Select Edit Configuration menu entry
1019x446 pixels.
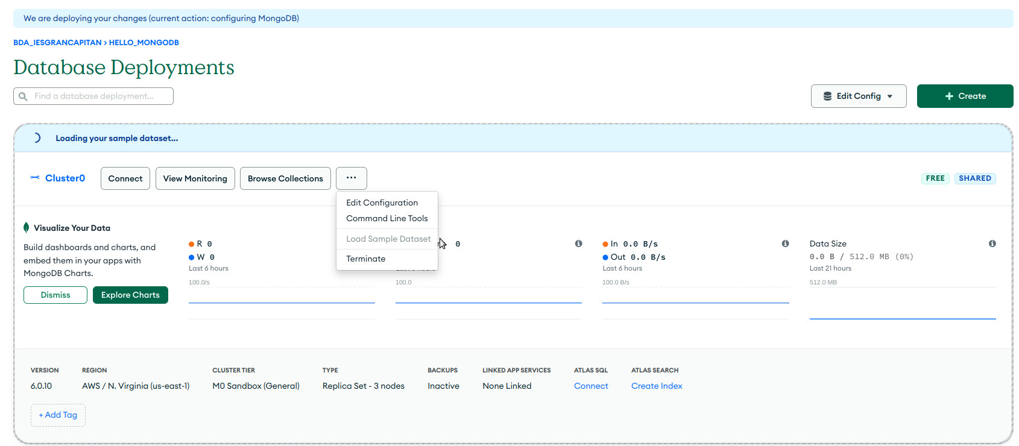(x=382, y=203)
